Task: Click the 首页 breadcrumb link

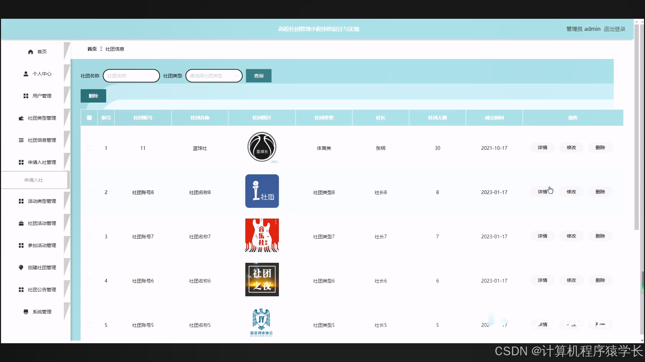Action: [92, 49]
